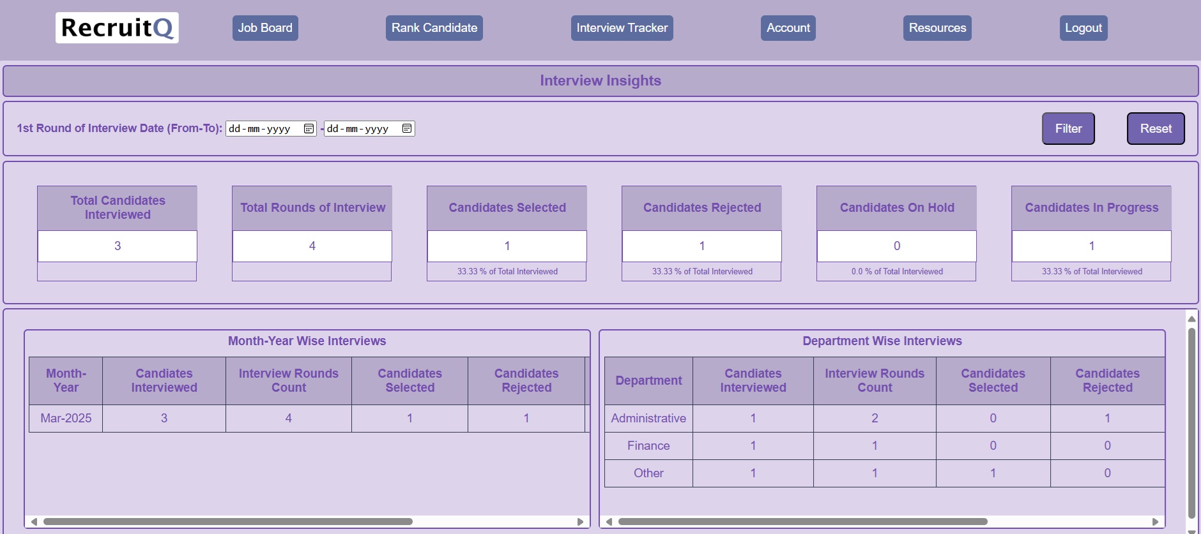Image resolution: width=1201 pixels, height=534 pixels.
Task: Navigate to Resources
Action: [x=937, y=28]
